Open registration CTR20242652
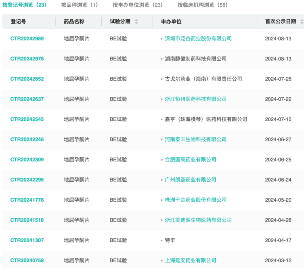Viewport: 304px width, 268px height. tap(27, 79)
